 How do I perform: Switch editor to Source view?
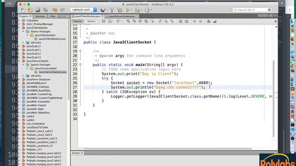point(77,21)
